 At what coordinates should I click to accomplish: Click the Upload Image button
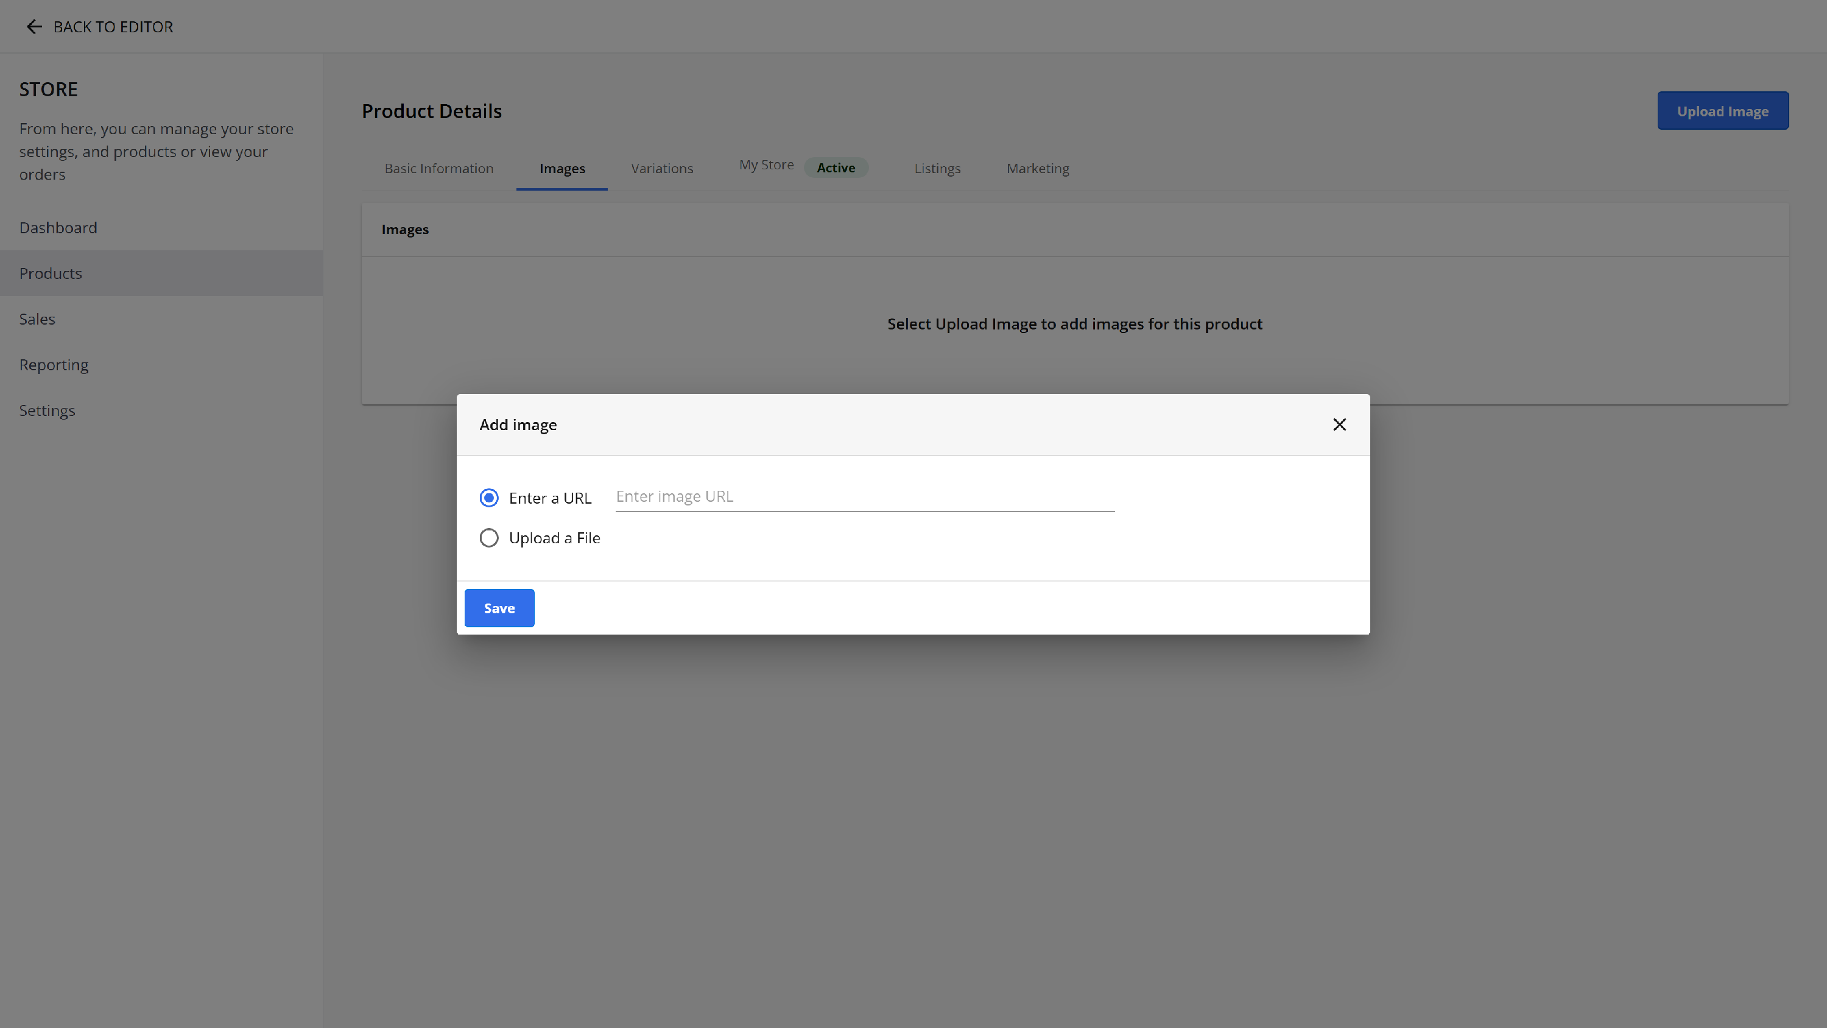[1723, 111]
